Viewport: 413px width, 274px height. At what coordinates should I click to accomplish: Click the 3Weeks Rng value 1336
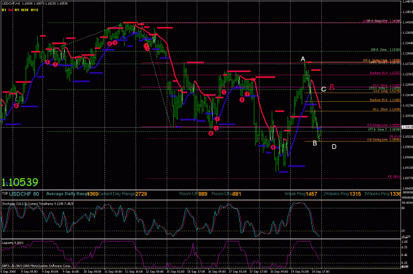tap(395, 194)
